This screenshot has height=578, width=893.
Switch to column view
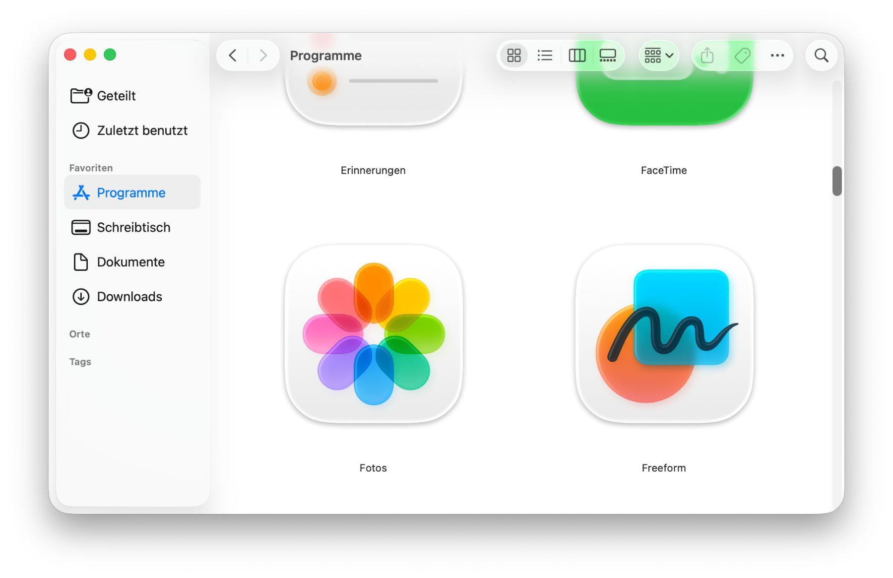point(576,56)
